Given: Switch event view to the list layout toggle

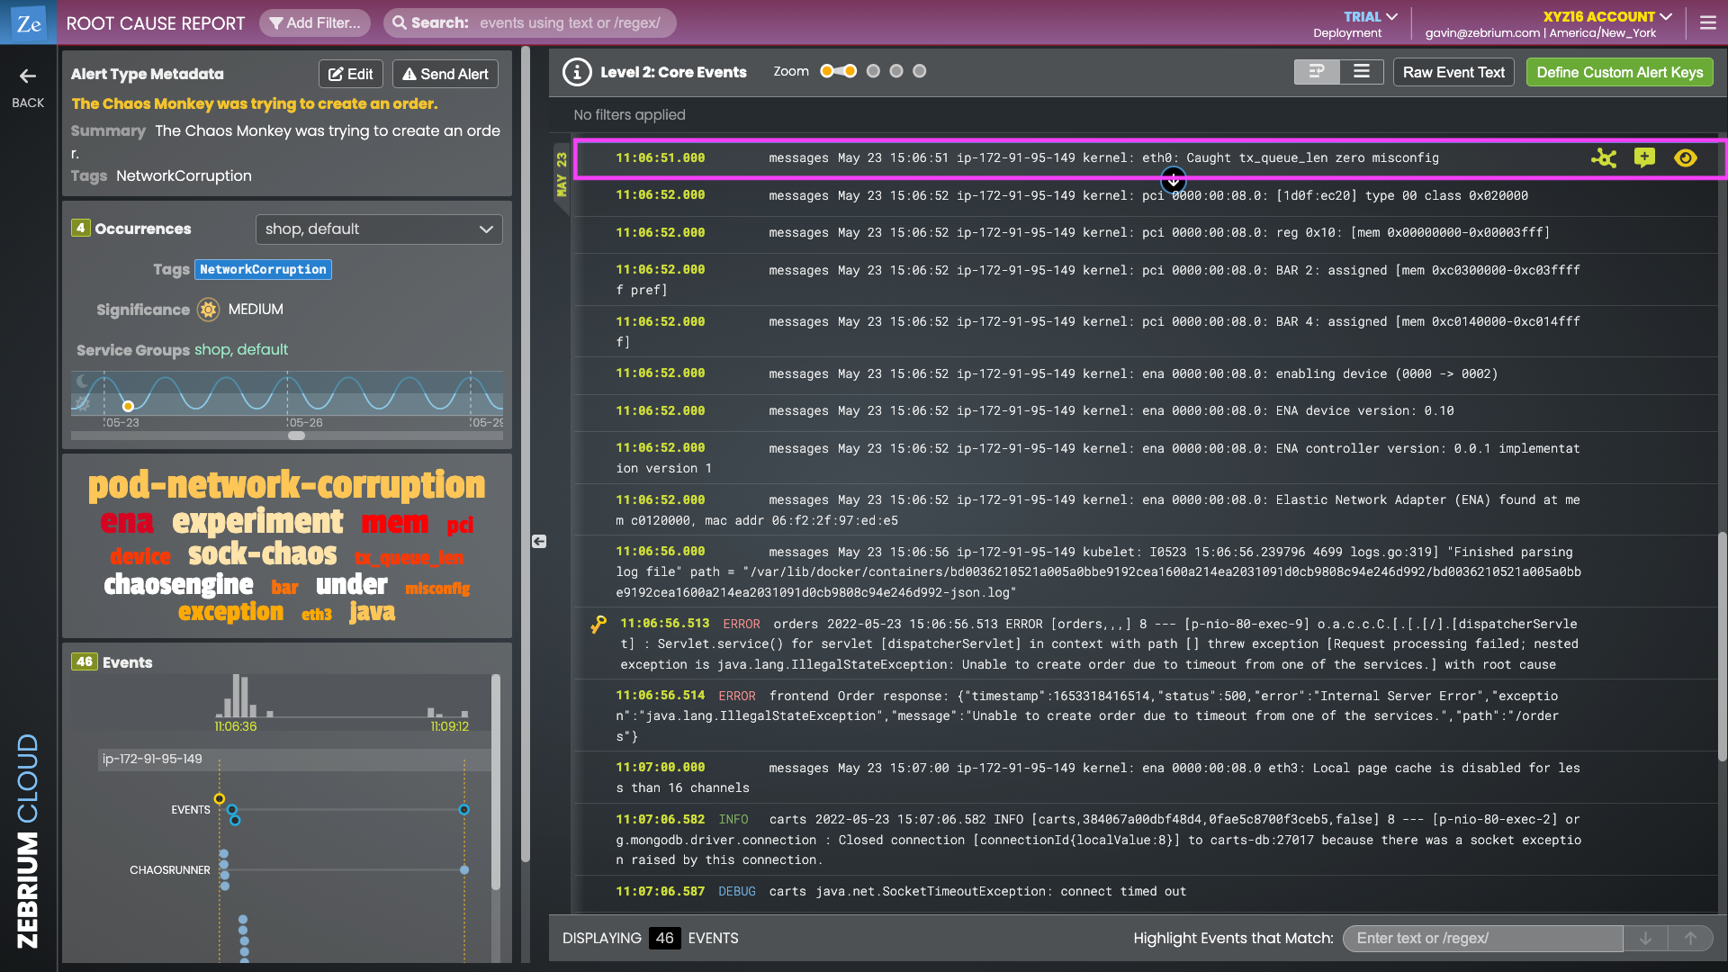Looking at the screenshot, I should [1361, 71].
